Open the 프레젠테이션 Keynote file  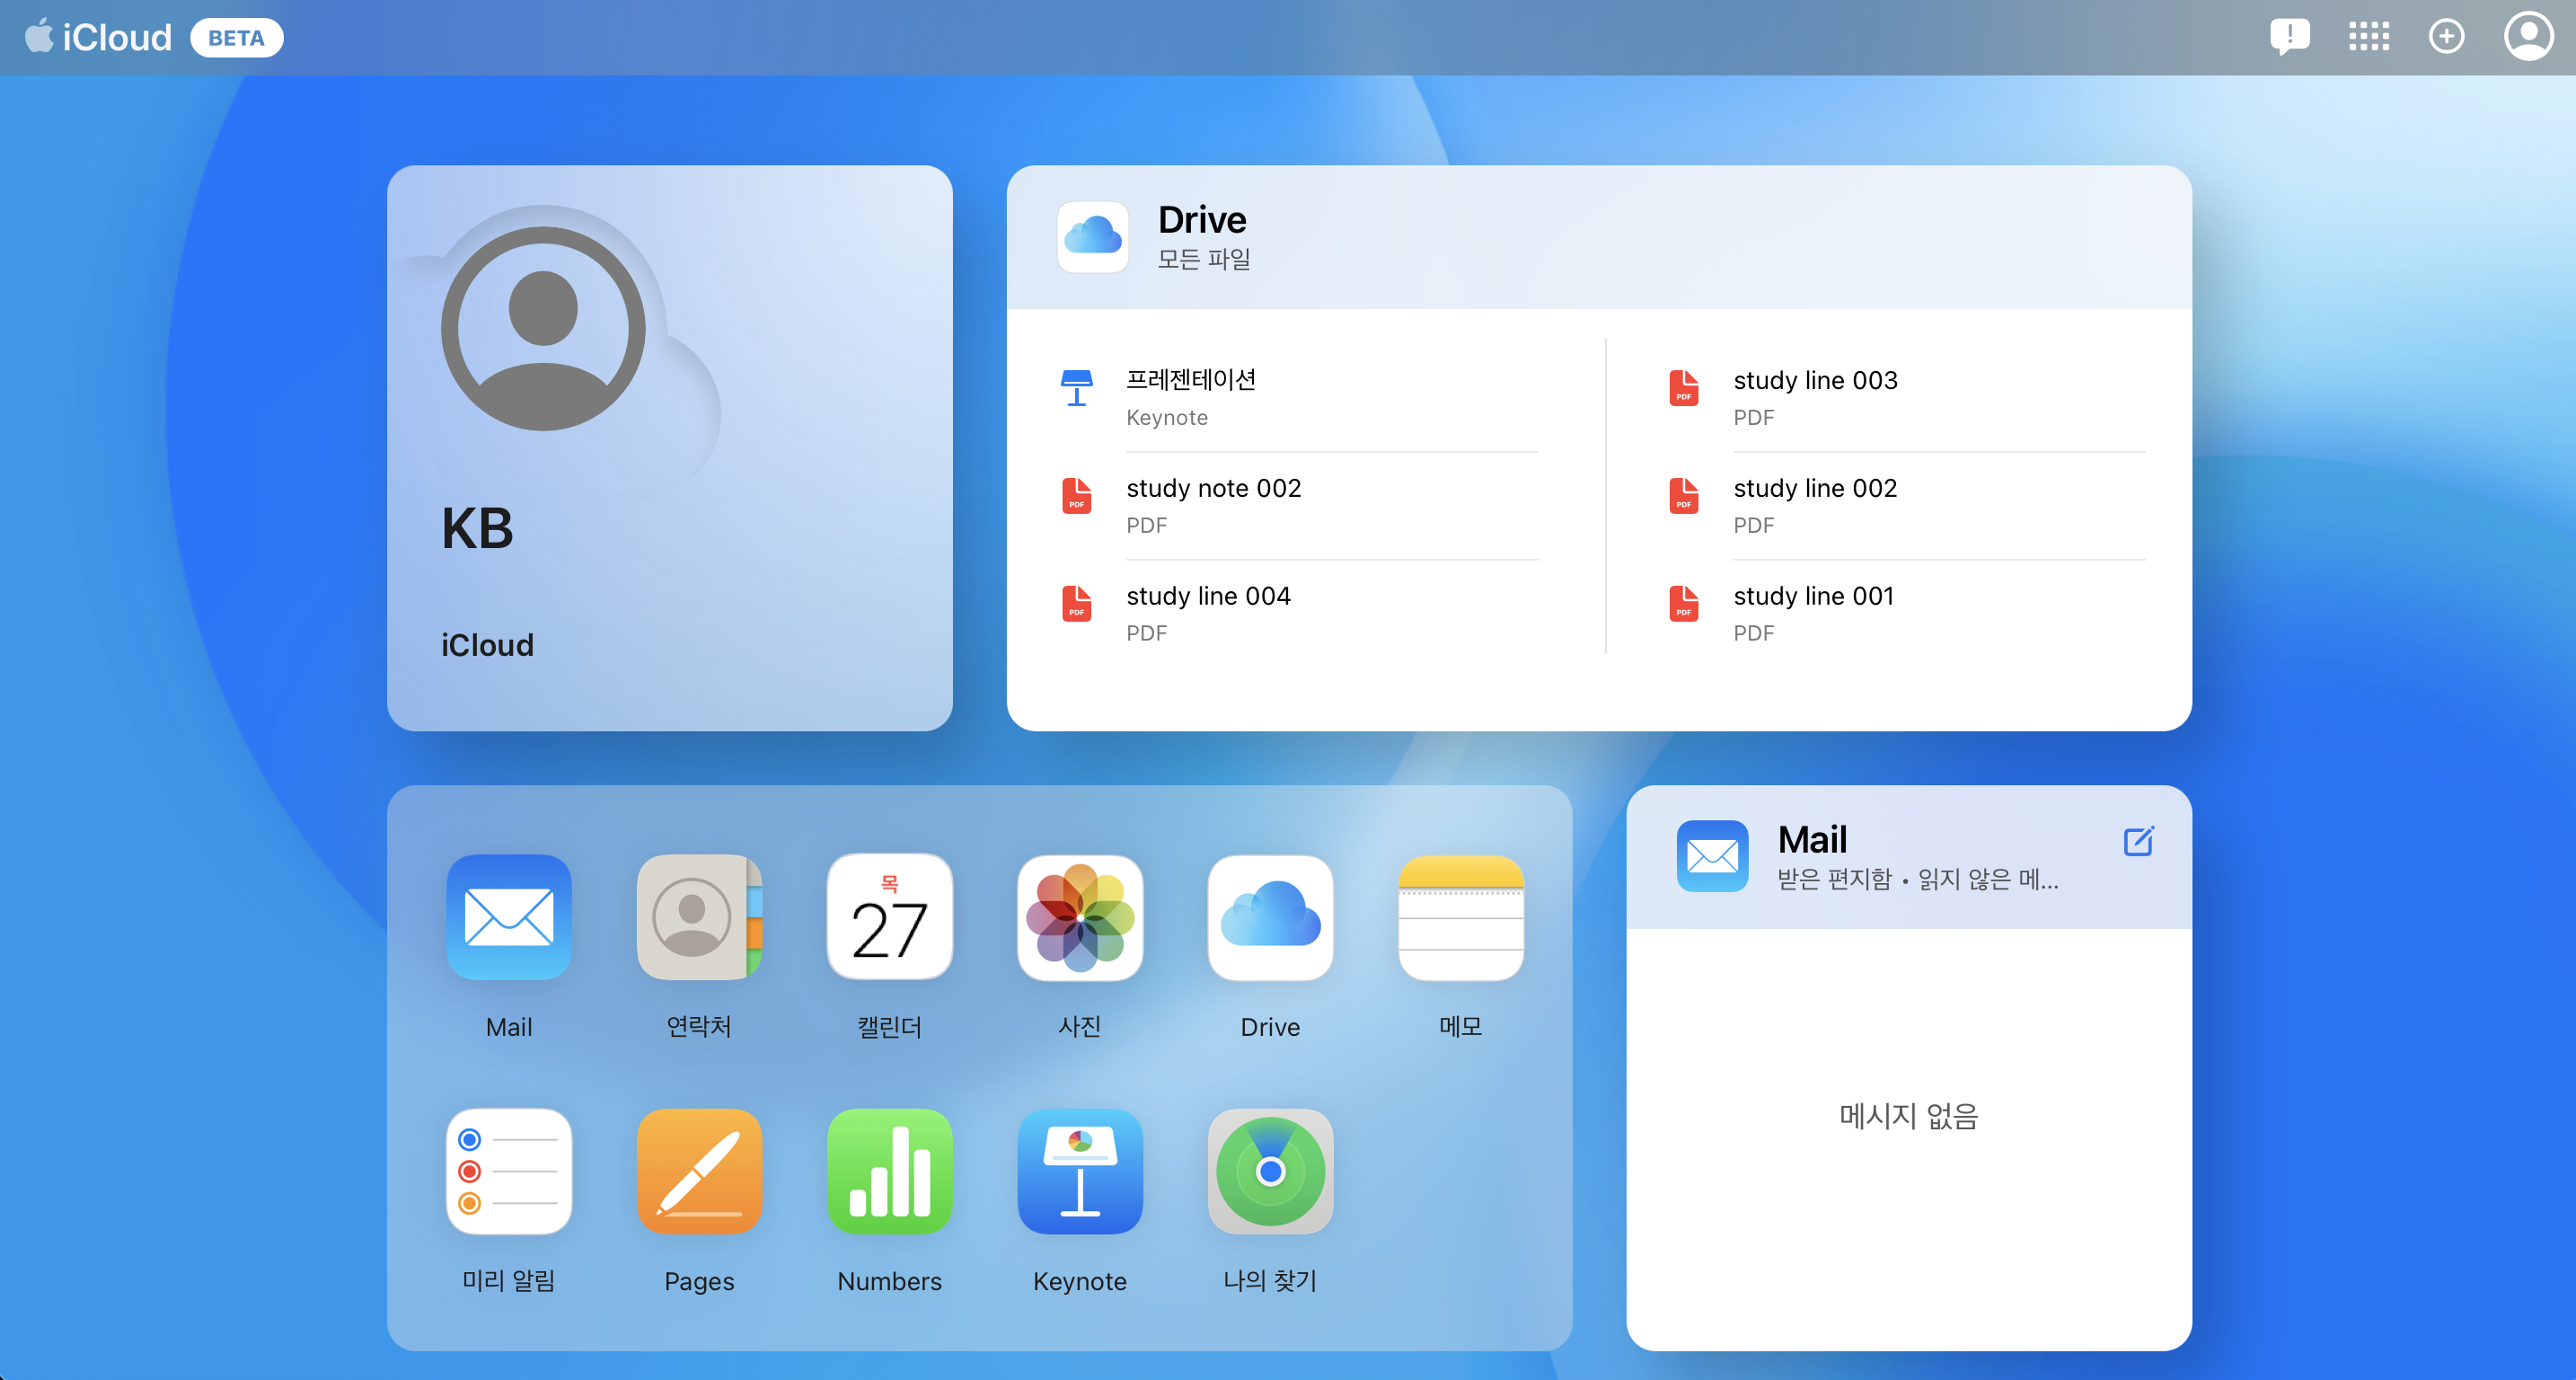point(1190,379)
